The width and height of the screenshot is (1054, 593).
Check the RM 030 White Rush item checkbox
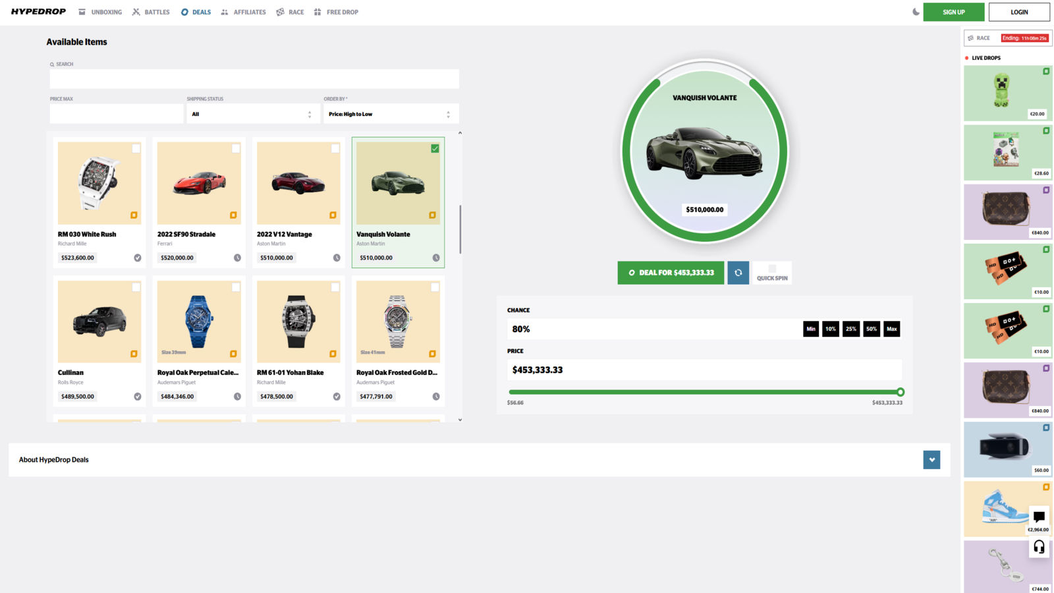(x=136, y=149)
